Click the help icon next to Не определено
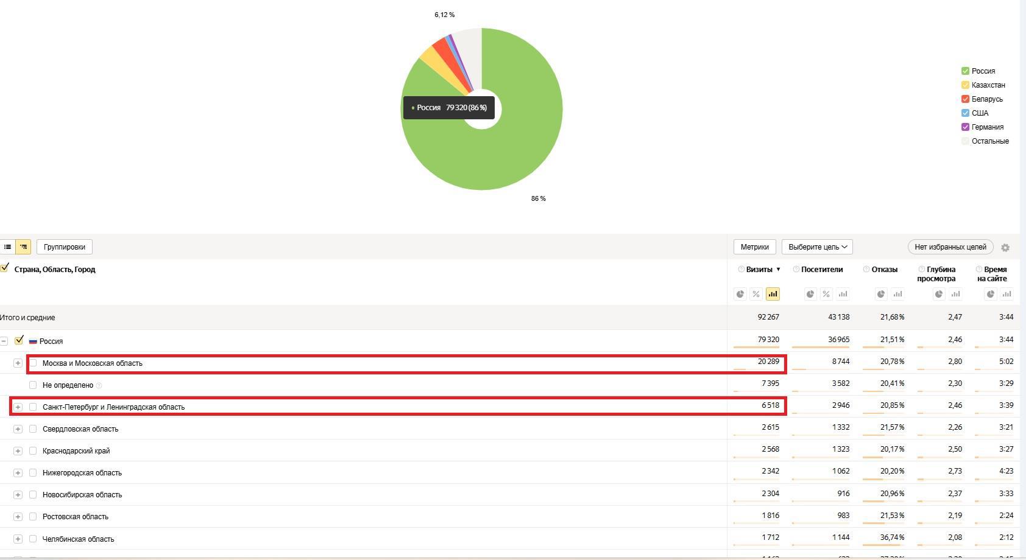Viewport: 1026px width, 560px height. coord(99,385)
